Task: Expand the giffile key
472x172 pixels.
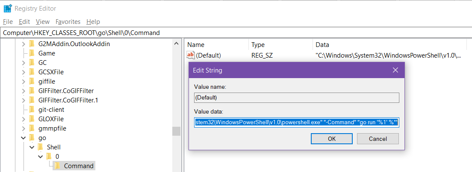Action: tap(24, 82)
